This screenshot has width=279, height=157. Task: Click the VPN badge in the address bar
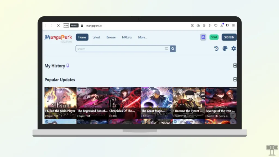tap(66, 25)
